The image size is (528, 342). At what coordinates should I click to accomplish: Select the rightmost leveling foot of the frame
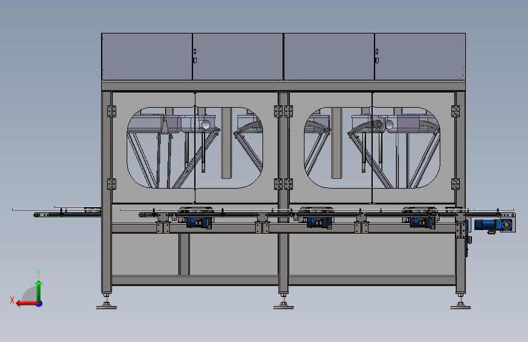[x=460, y=301]
